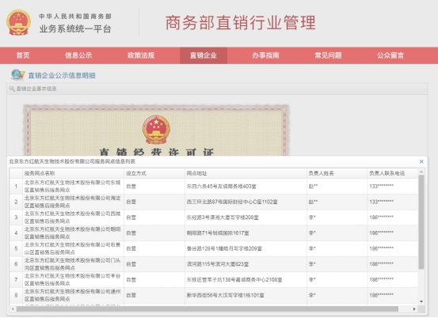Select the 直销企业 navigation tab

(204, 55)
